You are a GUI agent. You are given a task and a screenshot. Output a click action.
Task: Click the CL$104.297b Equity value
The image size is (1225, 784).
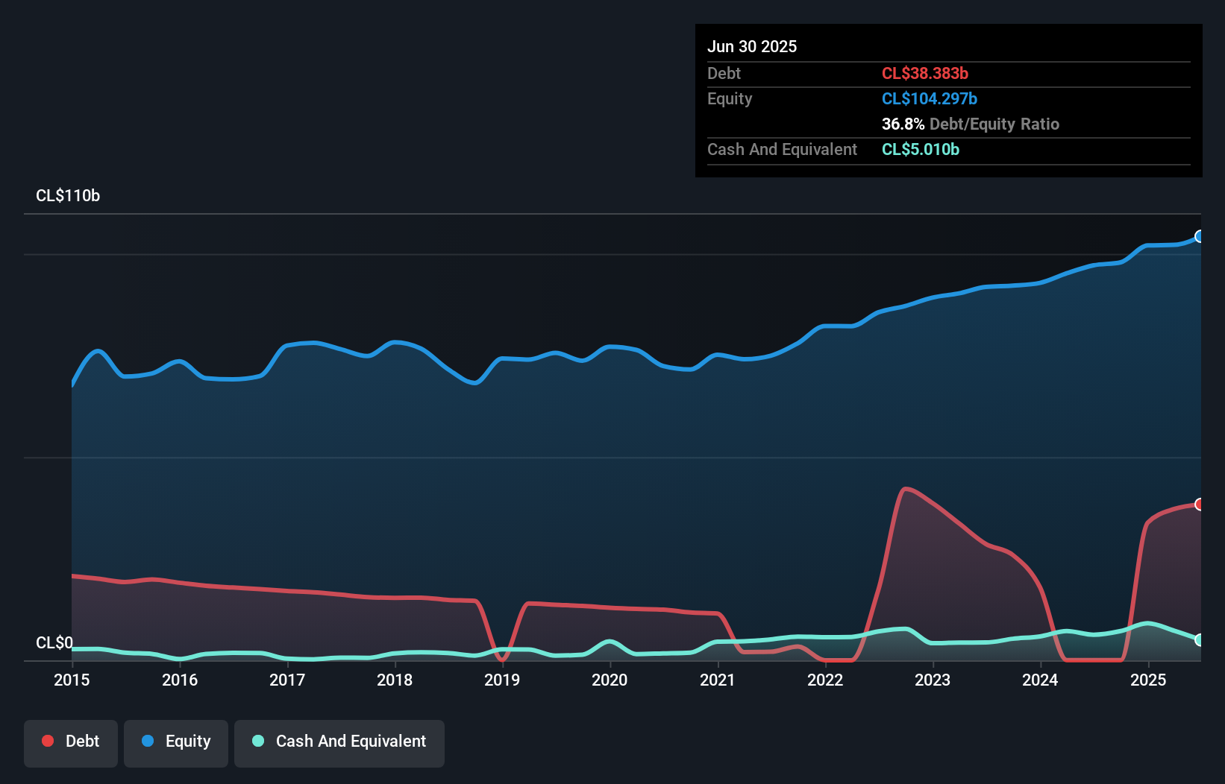(x=930, y=98)
